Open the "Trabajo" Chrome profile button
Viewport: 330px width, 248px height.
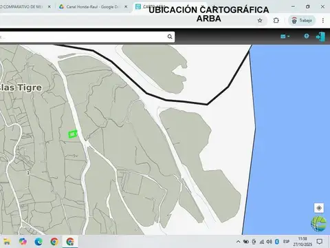pos(302,21)
